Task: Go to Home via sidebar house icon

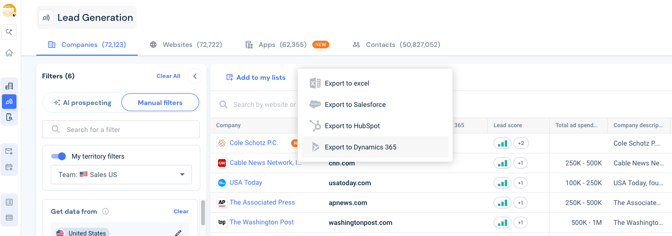Action: pyautogui.click(x=9, y=53)
